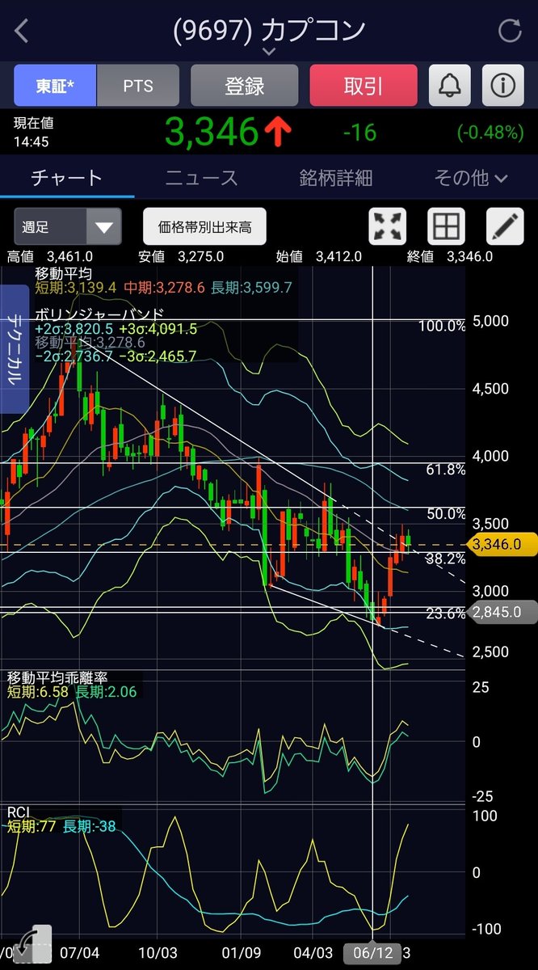
Task: Open the ニュース tab
Action: pyautogui.click(x=202, y=178)
